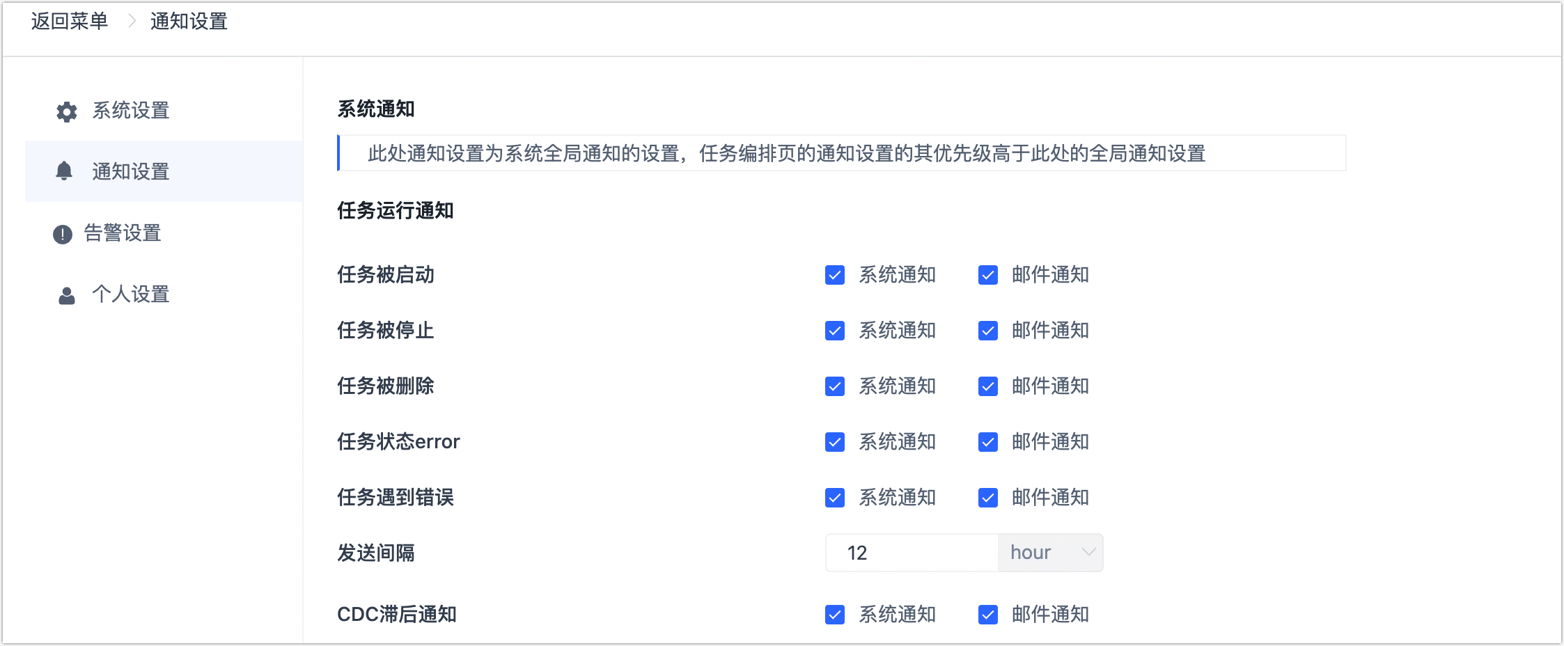Disable 系统通知 for 任务状态error
Screen dimensions: 1564x646
(834, 441)
